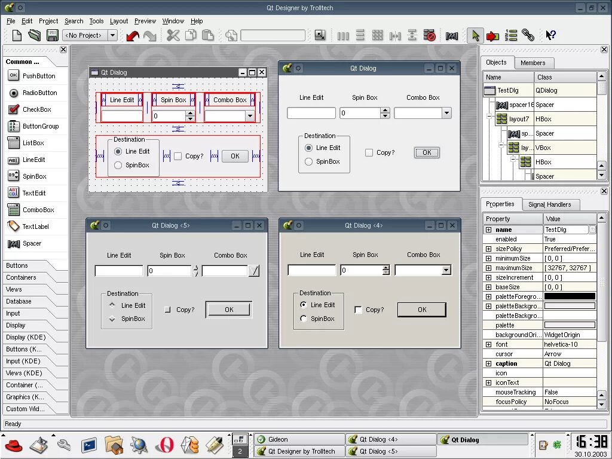Screen dimensions: 612x459
Task: Click the Add spacer toolbar icon
Action: 452,36
